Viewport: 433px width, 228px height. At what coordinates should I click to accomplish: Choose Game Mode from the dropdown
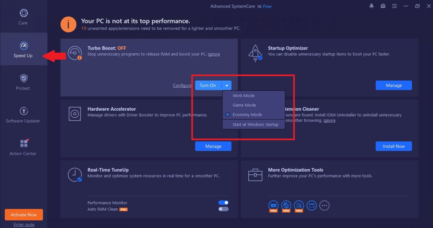(x=244, y=105)
